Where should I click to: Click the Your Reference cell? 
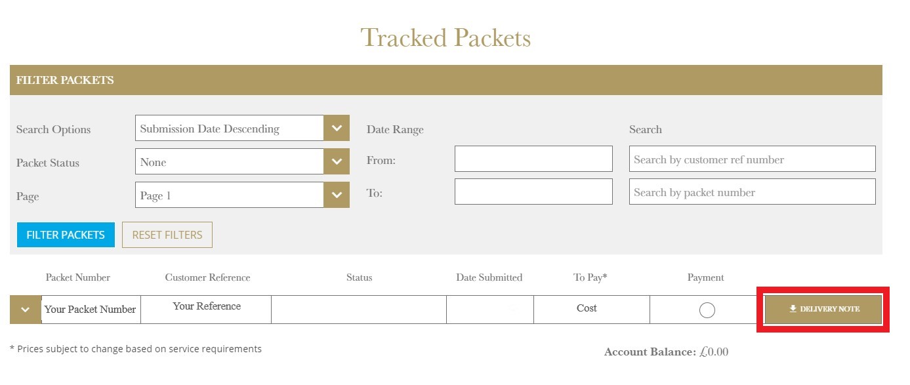[x=206, y=310]
